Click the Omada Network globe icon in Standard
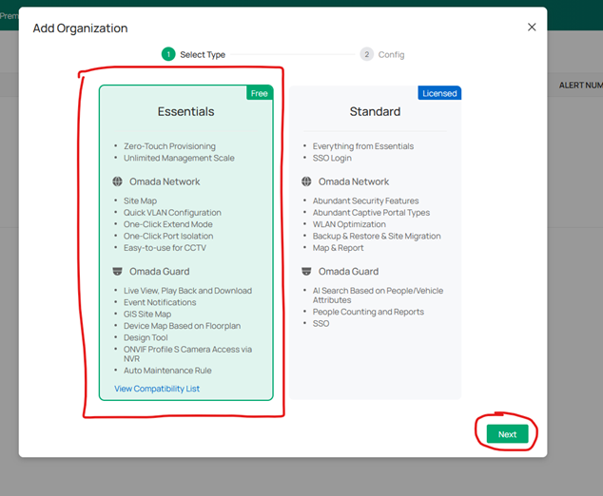 click(x=305, y=181)
